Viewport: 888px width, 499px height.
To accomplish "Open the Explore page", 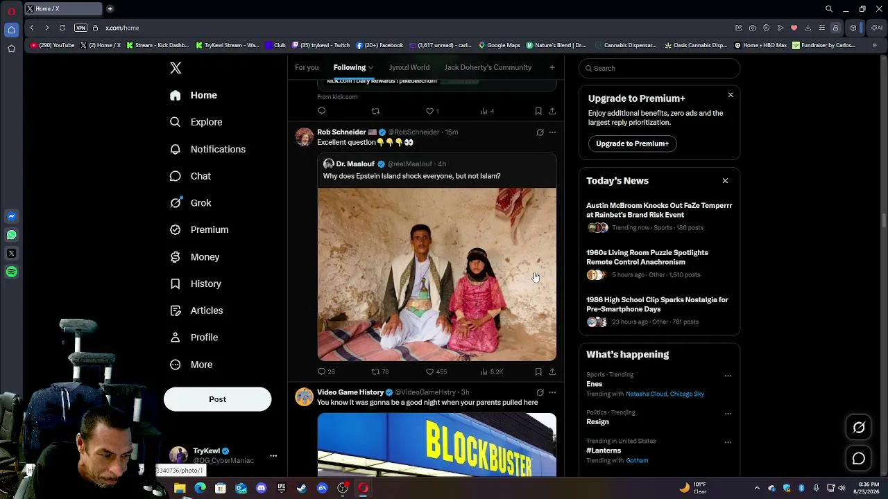I will pos(197,122).
